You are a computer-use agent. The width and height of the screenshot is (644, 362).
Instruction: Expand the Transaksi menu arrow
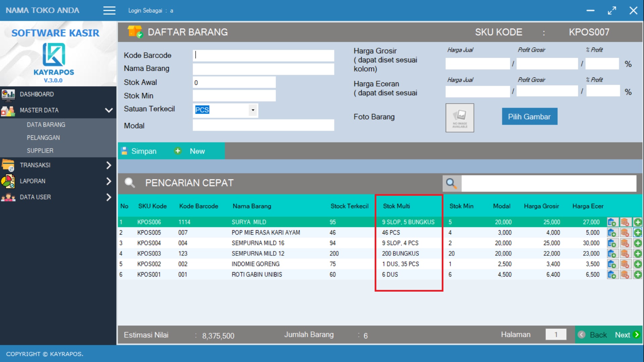108,165
